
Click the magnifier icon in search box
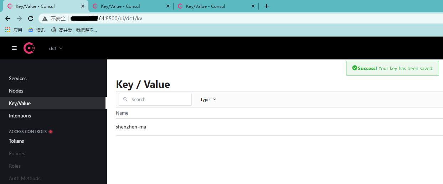click(125, 99)
